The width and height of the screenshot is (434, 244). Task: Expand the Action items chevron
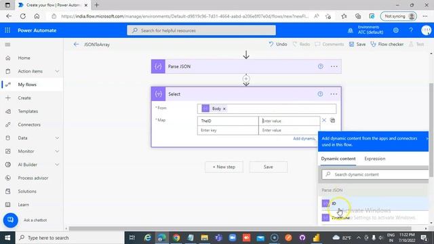(x=57, y=71)
